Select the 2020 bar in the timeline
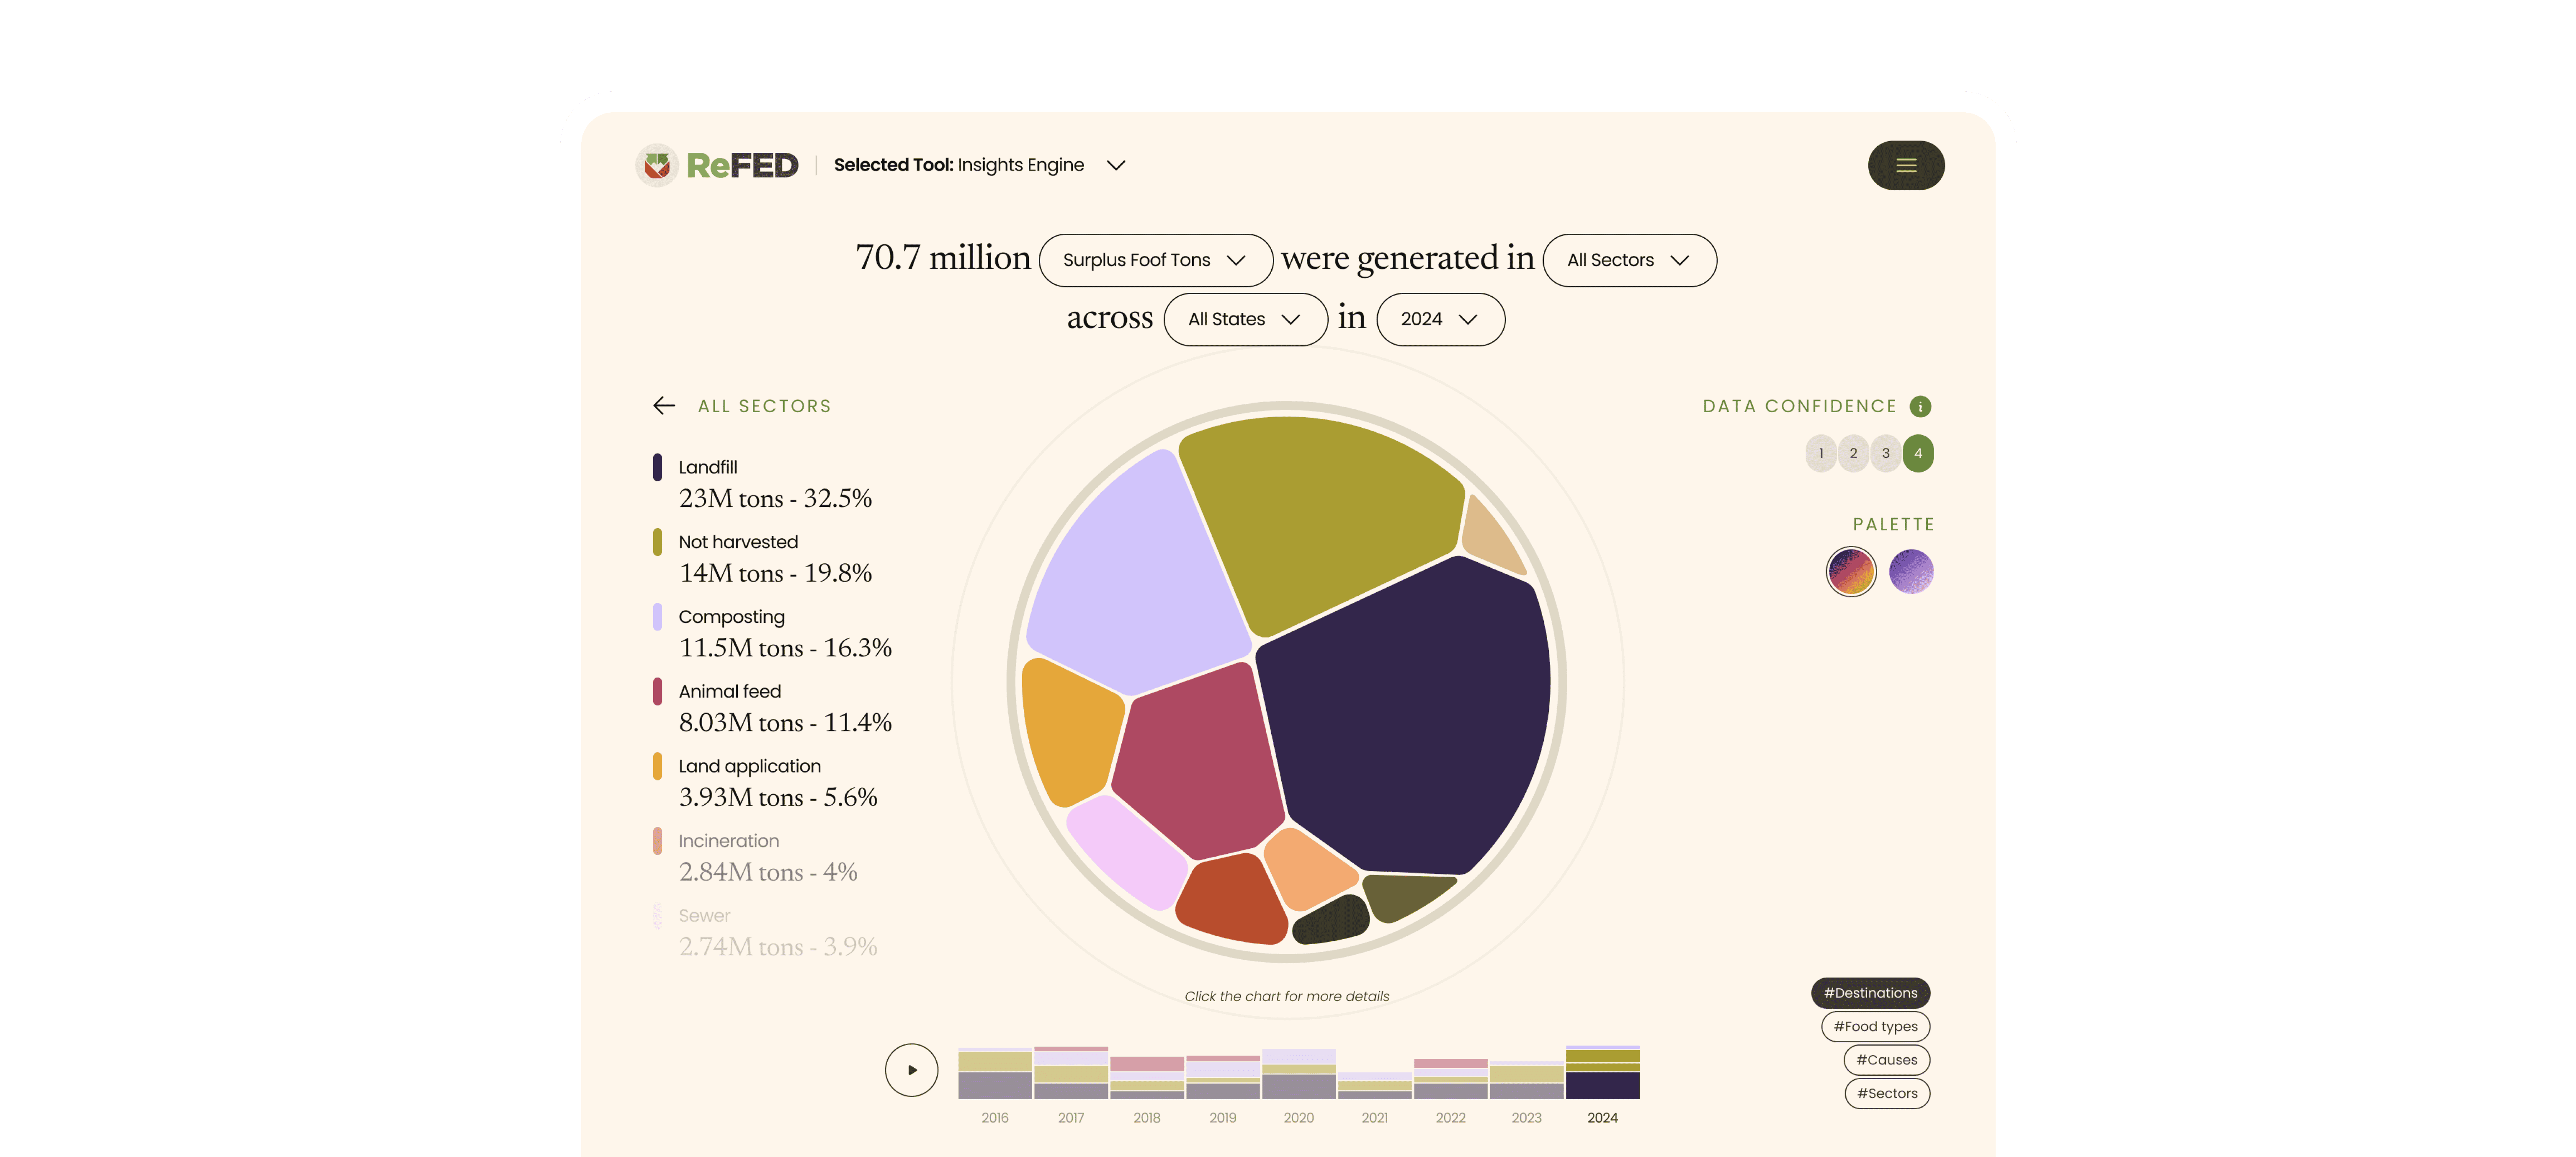2576x1157 pixels. [x=1298, y=1074]
